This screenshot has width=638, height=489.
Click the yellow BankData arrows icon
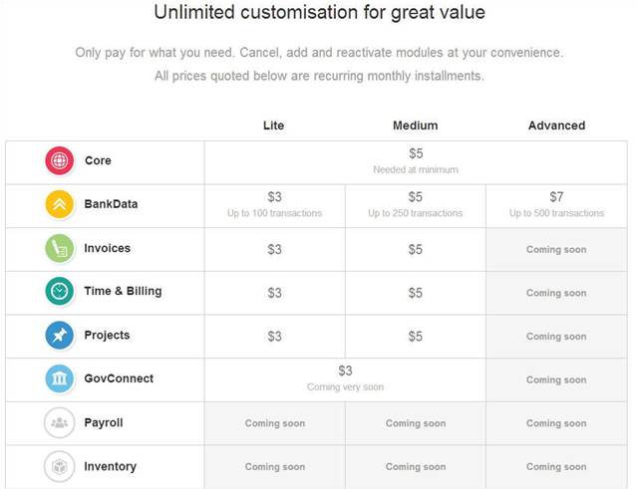pyautogui.click(x=60, y=204)
